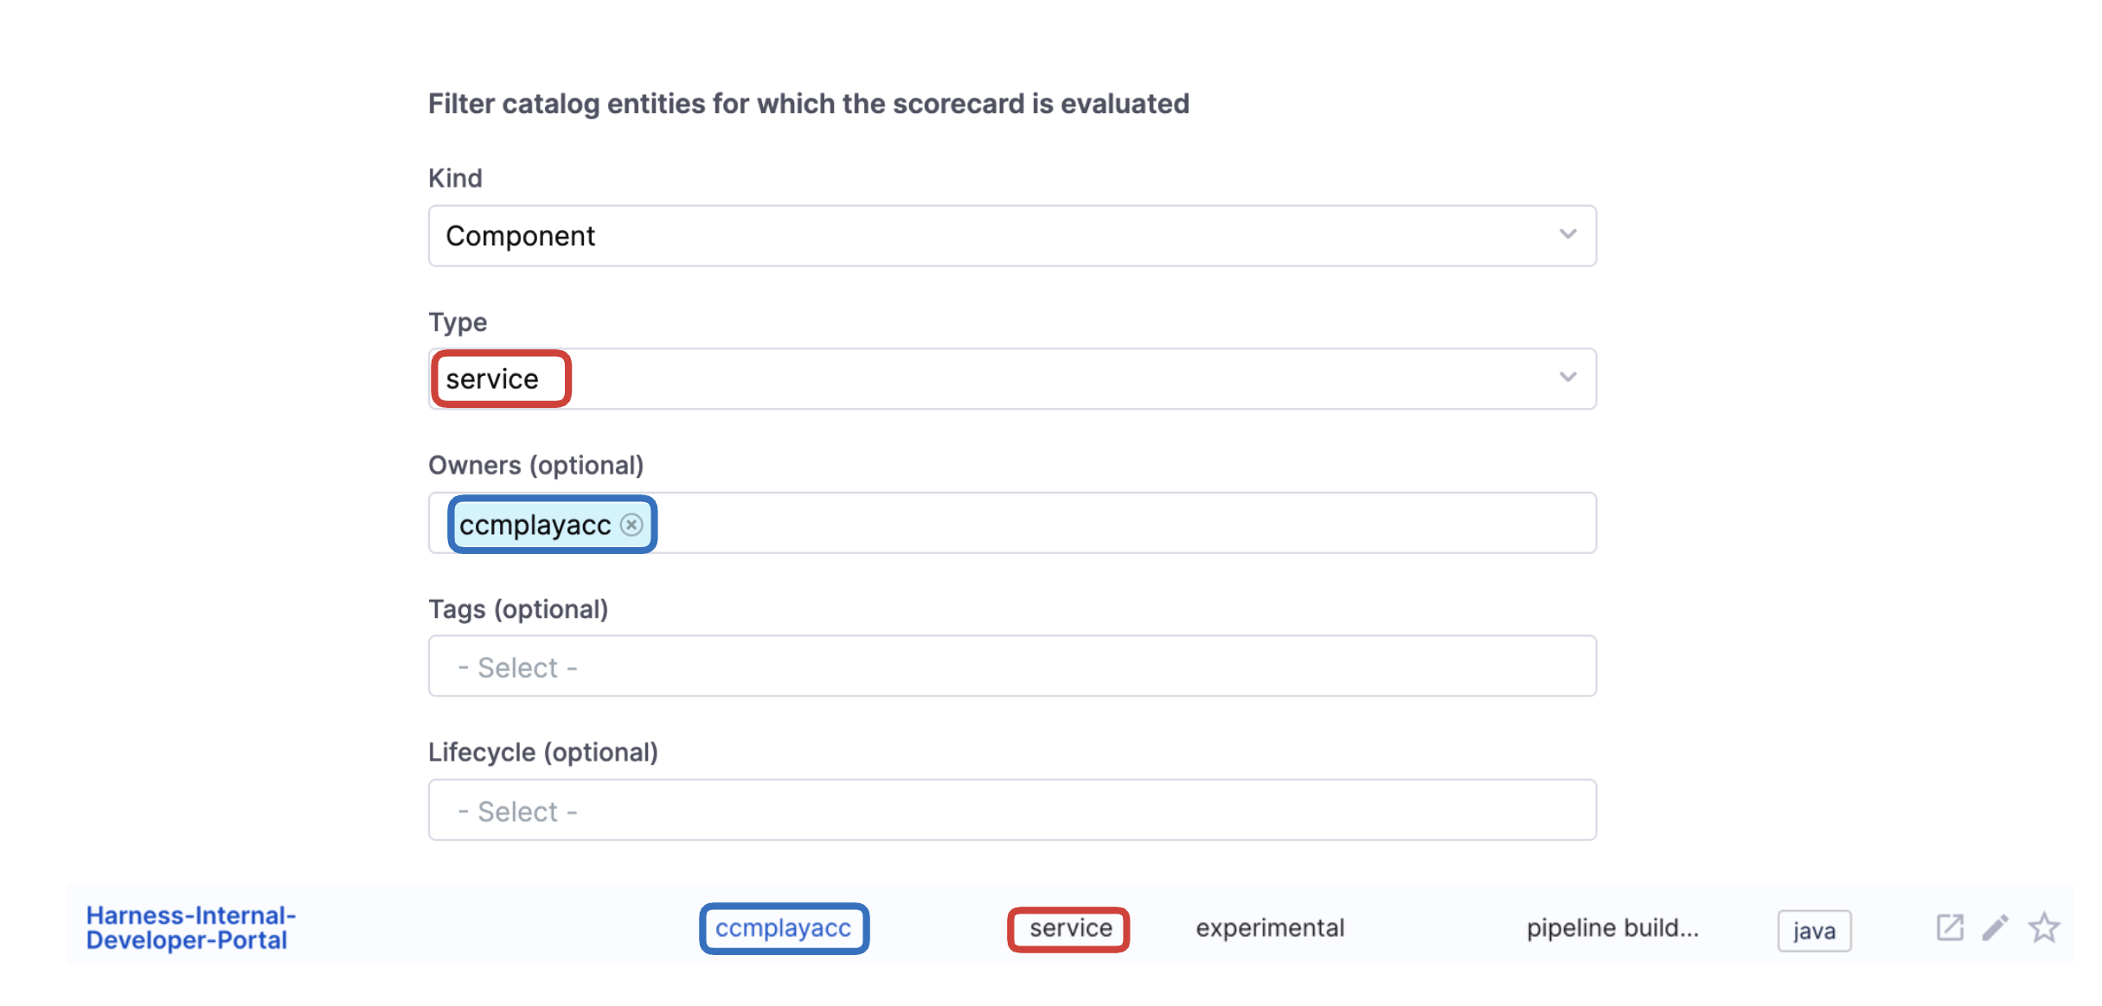
Task: Click the Lifecycle (optional) label
Action: click(x=542, y=752)
